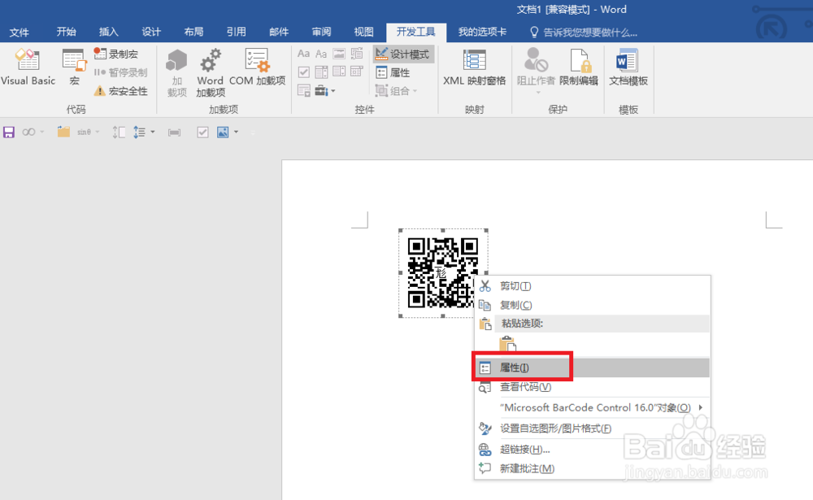The image size is (813, 500).
Task: Open Word 加载项 add-ins
Action: pyautogui.click(x=211, y=72)
